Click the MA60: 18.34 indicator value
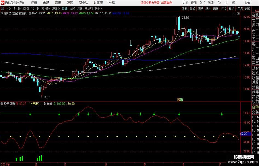The image size is (259, 166). [x=86, y=13]
